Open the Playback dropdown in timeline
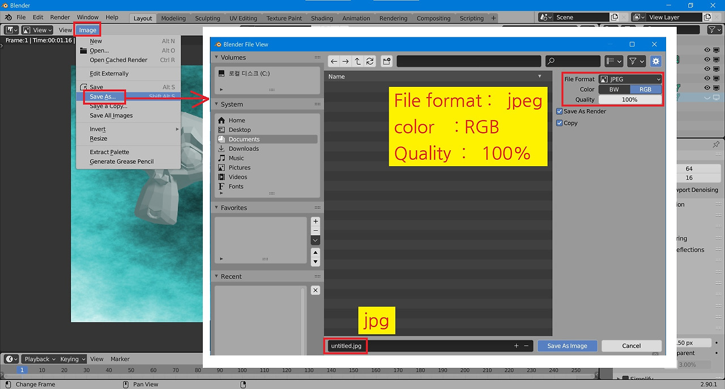 [40, 359]
